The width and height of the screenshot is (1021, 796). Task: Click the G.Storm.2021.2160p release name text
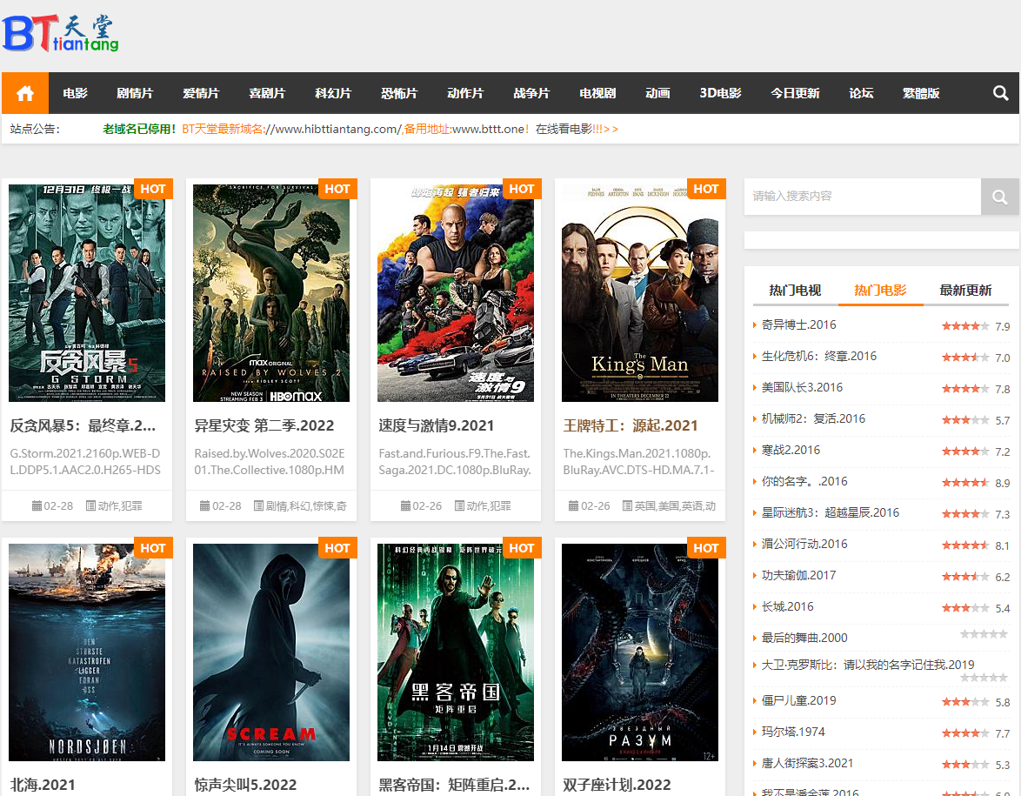[85, 462]
